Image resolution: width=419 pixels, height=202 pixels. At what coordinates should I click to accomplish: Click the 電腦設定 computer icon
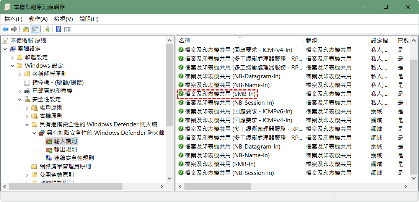pos(13,49)
